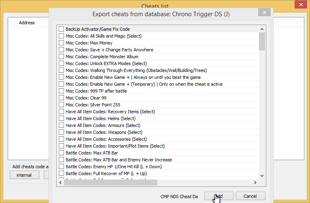Enable Enemy HP 1/One Hit Kill checkbox

coord(61,167)
